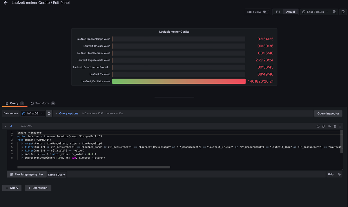This screenshot has height=207, width=348.
Task: Click the Interval = 20s text
Action: click(115, 113)
